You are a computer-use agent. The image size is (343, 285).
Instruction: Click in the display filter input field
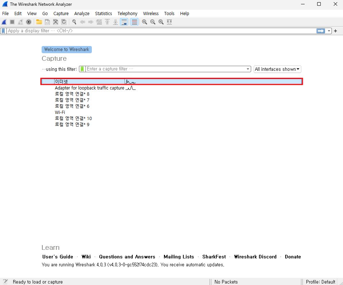pos(161,31)
